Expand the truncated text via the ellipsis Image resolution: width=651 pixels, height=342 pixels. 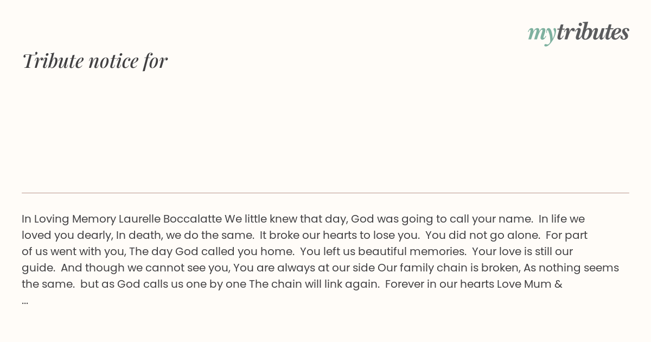click(x=25, y=301)
